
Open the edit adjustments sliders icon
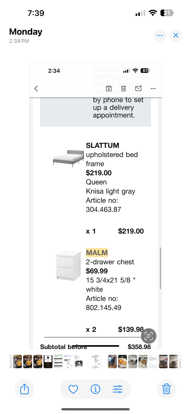[x=117, y=389]
